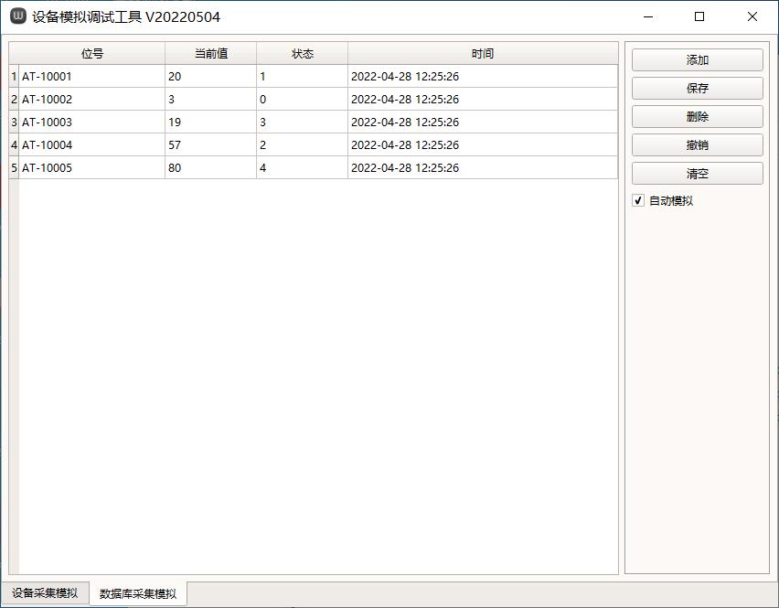This screenshot has width=779, height=608.
Task: Click the time cell of AT-10002
Action: click(x=482, y=100)
